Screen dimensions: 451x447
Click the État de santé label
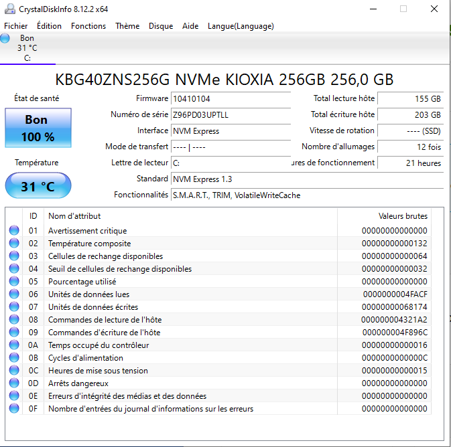[37, 98]
